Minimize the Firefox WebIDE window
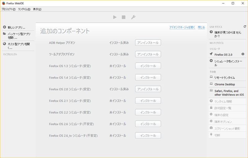The width and height of the screenshot is (248, 158). [x=223, y=3]
